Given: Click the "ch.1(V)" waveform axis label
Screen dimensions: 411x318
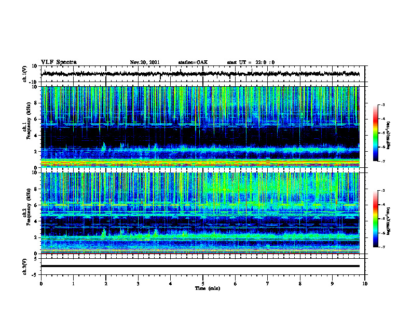Looking at the screenshot, I should pyautogui.click(x=25, y=74).
